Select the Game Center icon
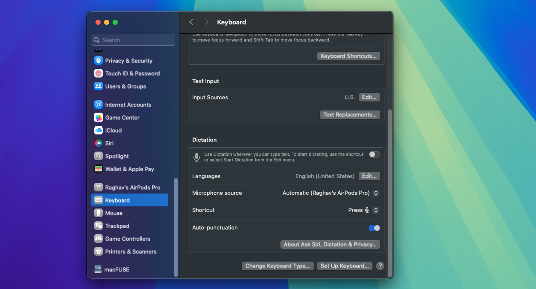 98,117
